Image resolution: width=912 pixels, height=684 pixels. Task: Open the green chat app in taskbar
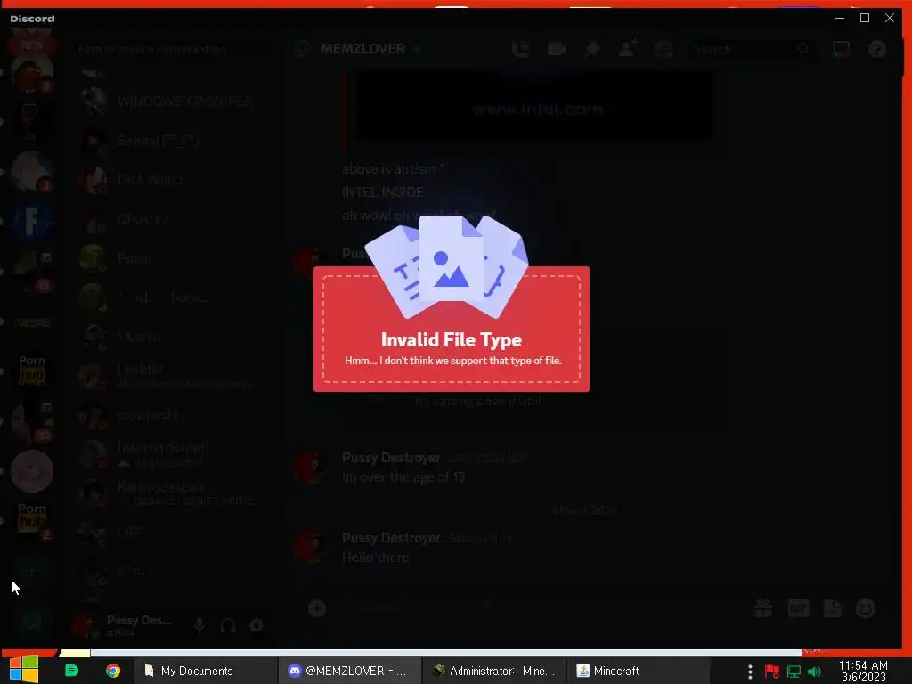click(x=71, y=671)
